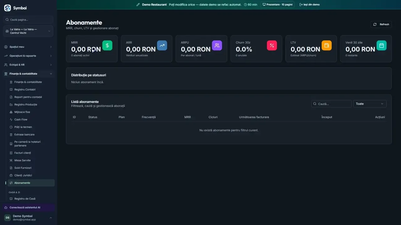
Task: Open the Demo Symbai account menu
Action: (28, 218)
